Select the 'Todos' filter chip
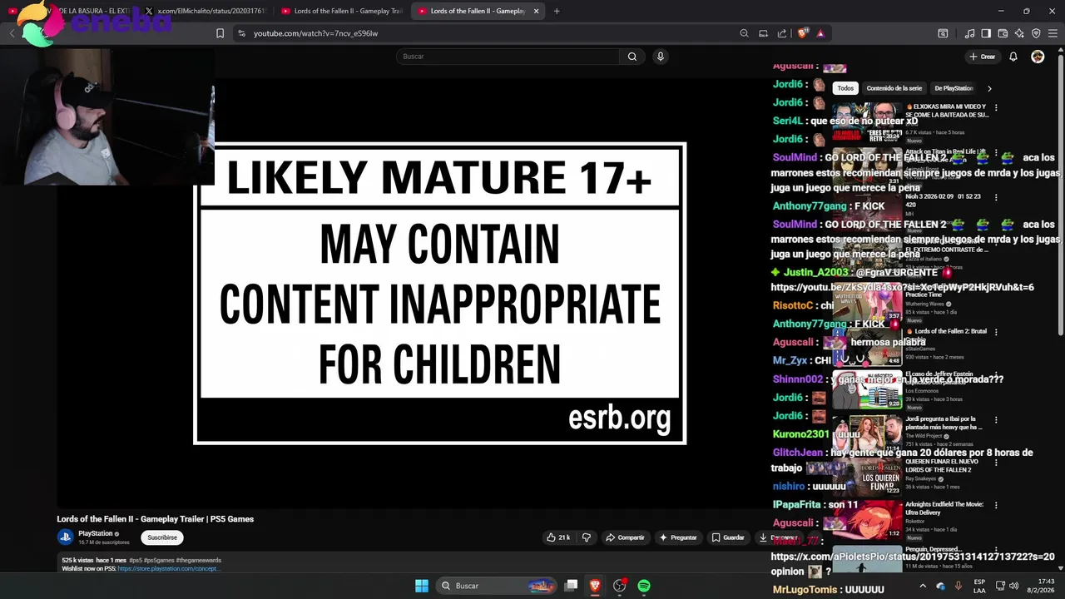This screenshot has width=1065, height=599. 845,88
